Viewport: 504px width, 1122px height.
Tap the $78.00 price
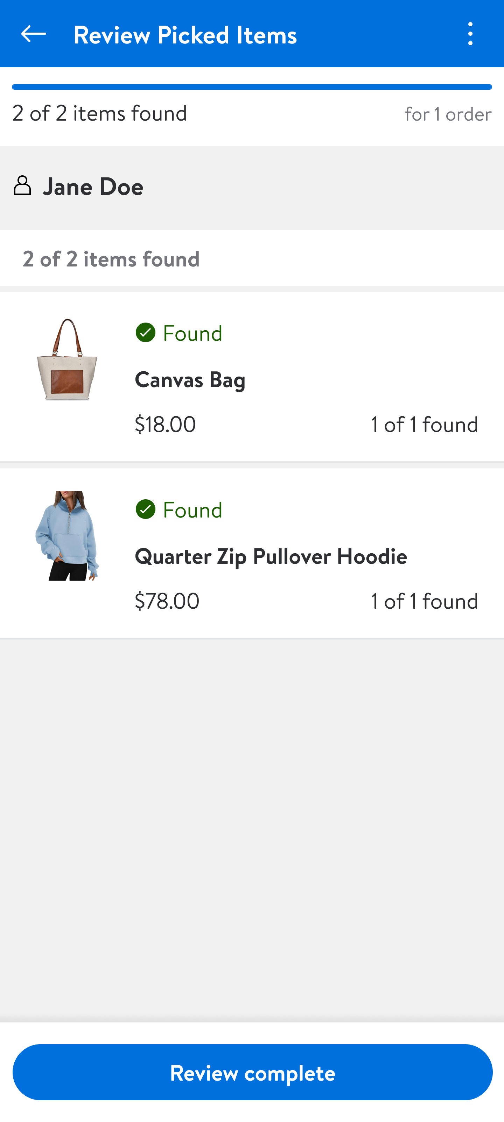coord(167,601)
